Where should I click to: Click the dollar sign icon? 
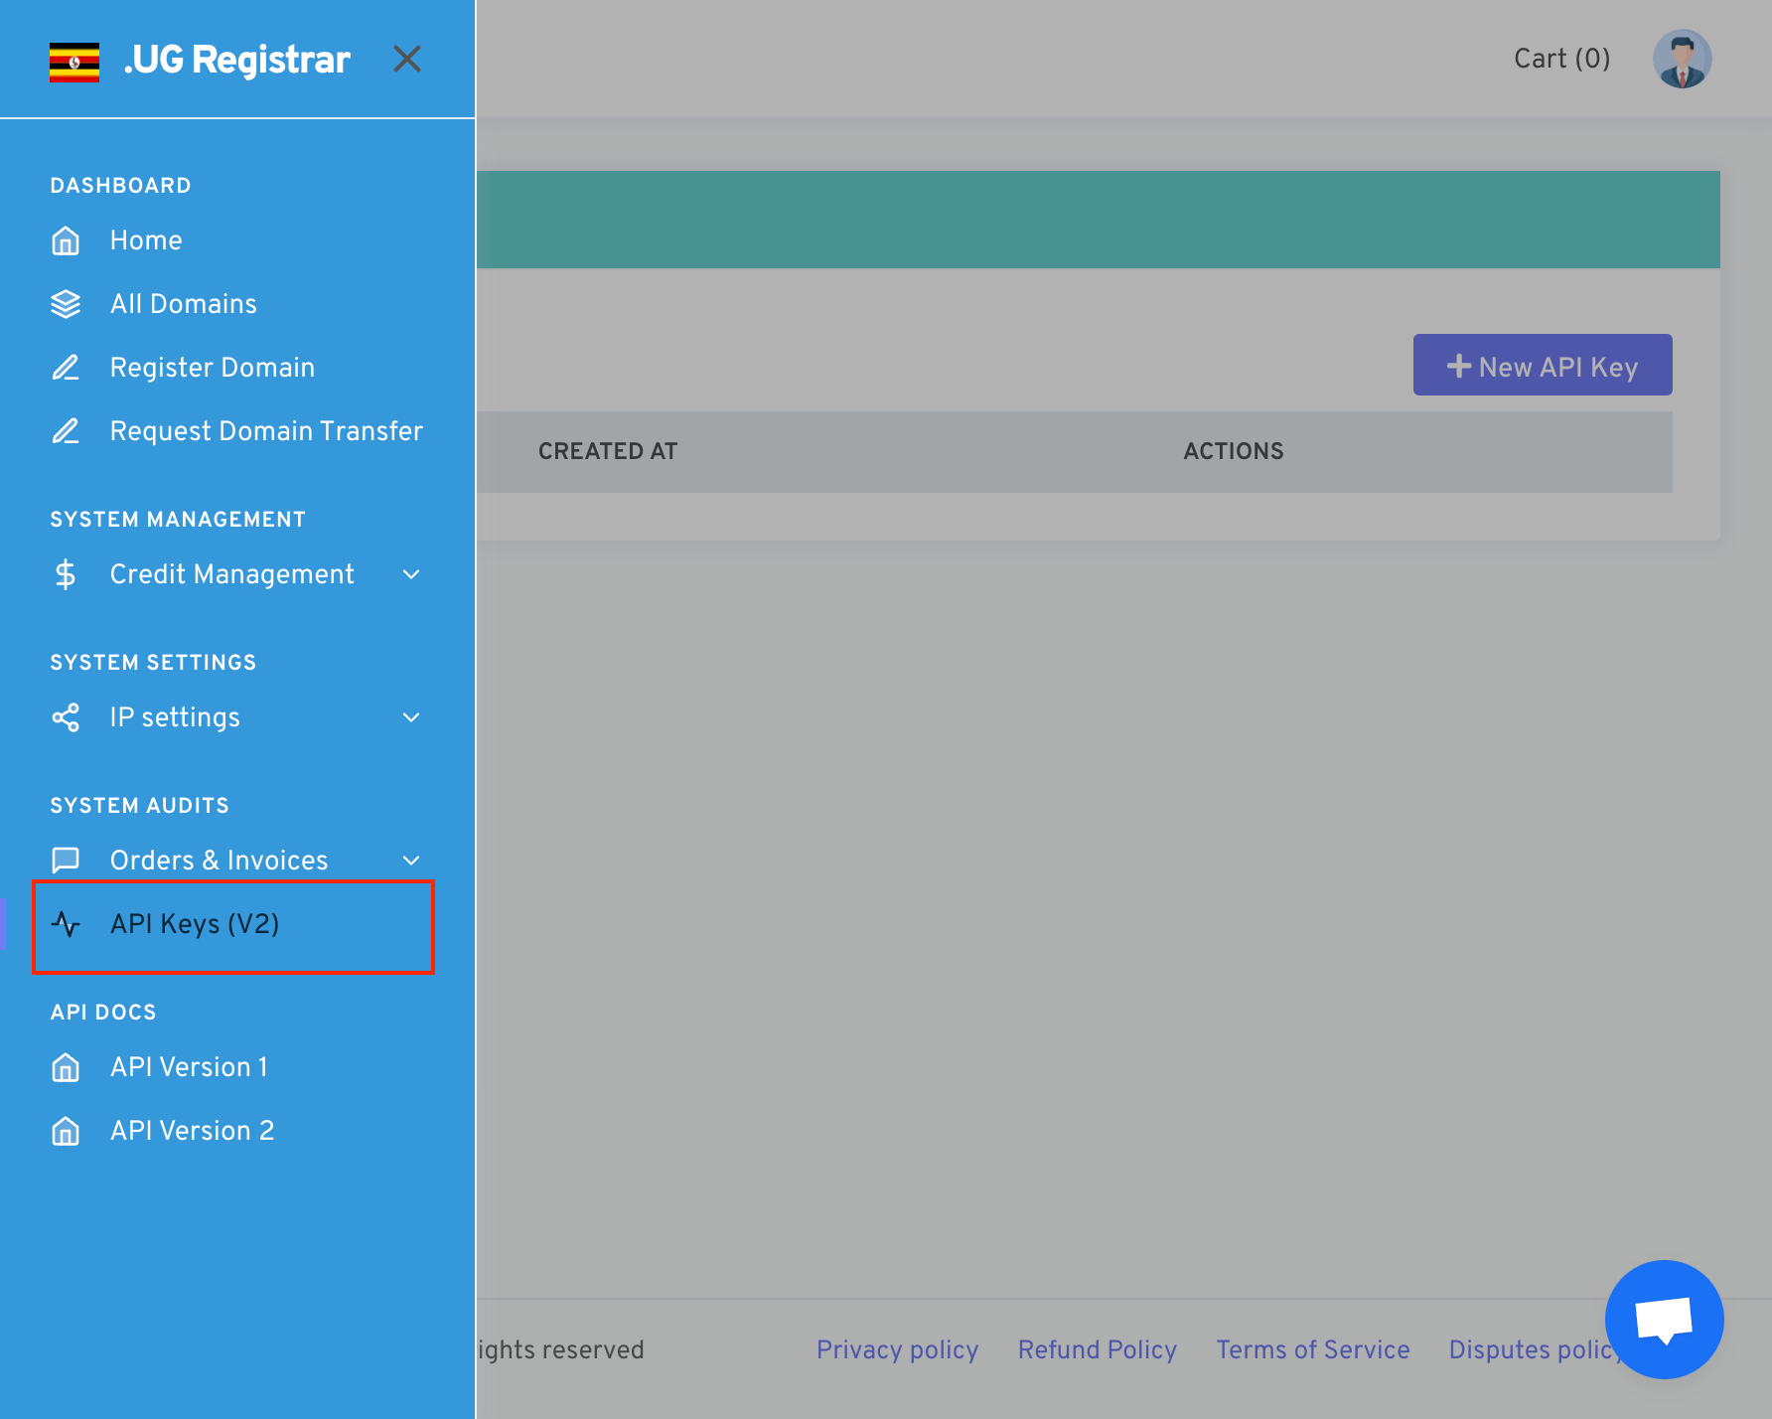tap(66, 574)
